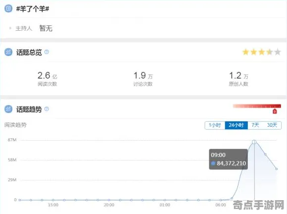Switch trend range to 7天
This screenshot has height=214, width=287.
[255, 125]
